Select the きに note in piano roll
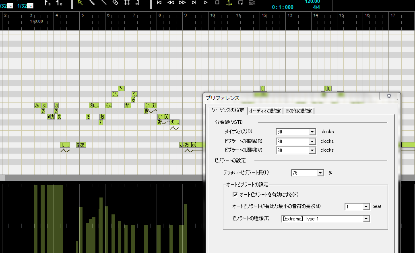Screen dimensions: 415x253 click(x=94, y=105)
